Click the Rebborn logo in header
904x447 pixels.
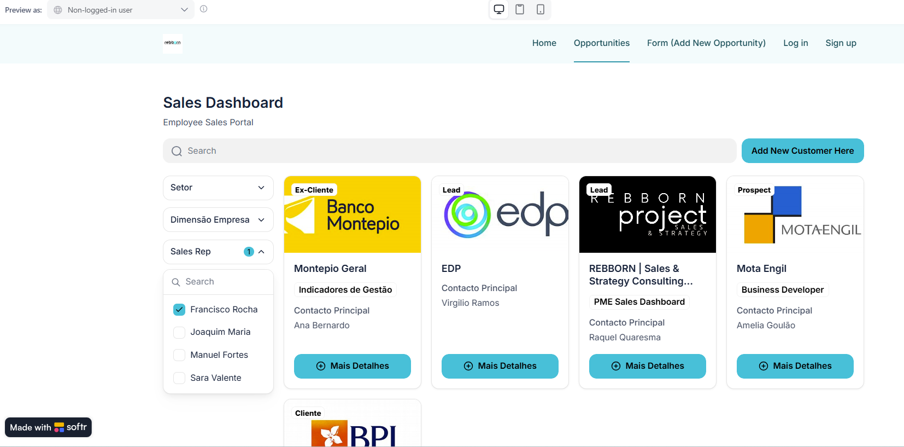(173, 43)
